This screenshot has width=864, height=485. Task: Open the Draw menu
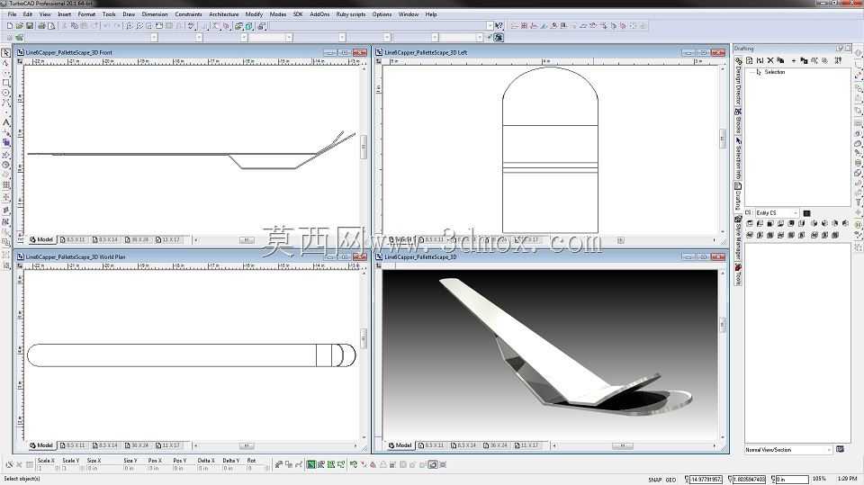pos(129,14)
